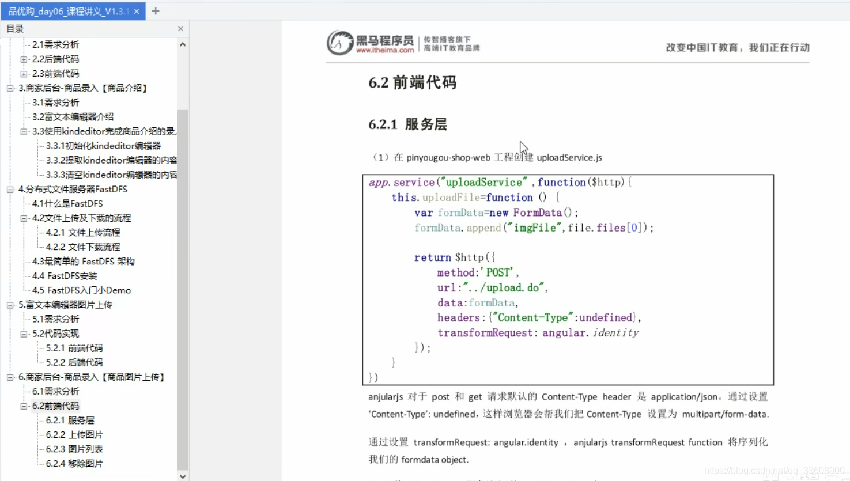Expand the 2.2后端代码 tree node
The image size is (850, 481).
point(24,59)
